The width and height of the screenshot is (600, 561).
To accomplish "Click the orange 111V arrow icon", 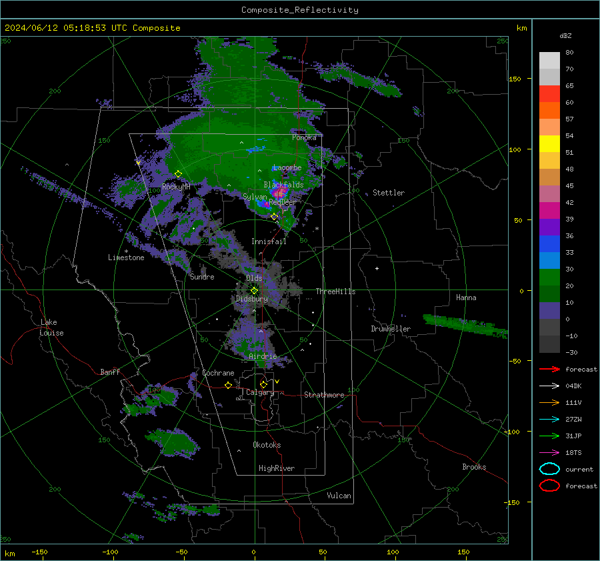I will 549,402.
